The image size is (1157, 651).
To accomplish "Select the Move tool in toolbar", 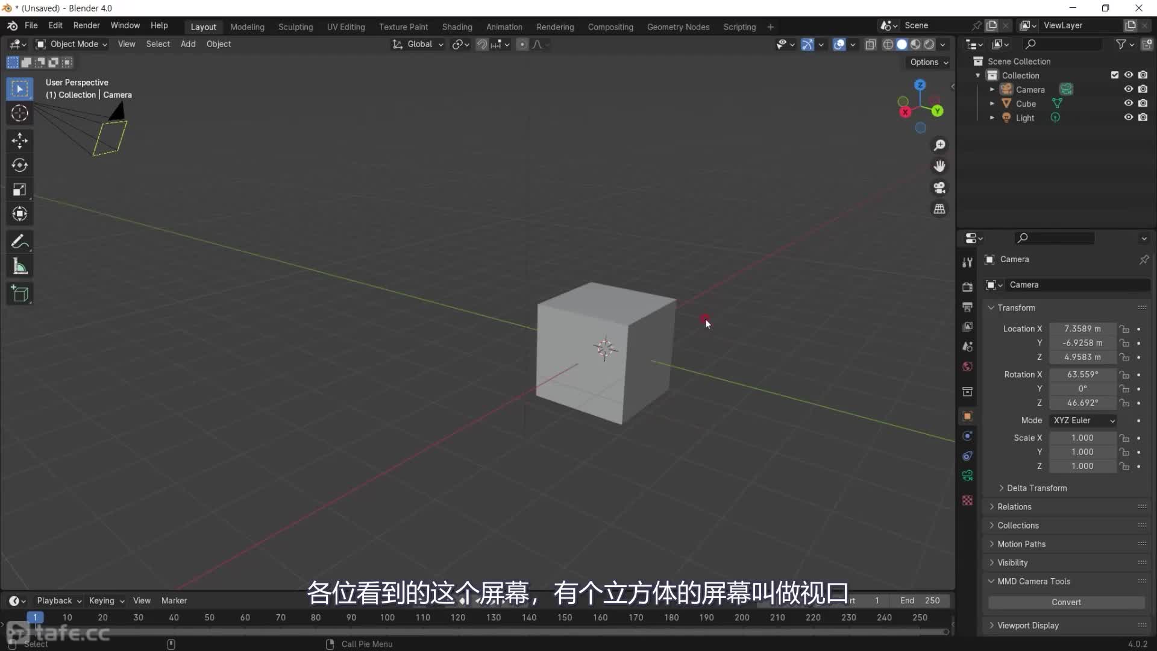I will (19, 140).
